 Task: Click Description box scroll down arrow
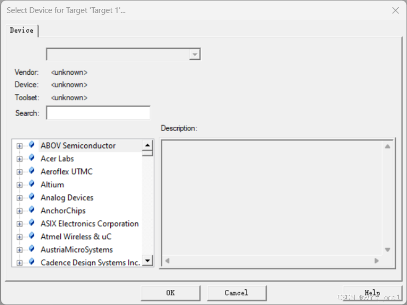coord(387,250)
